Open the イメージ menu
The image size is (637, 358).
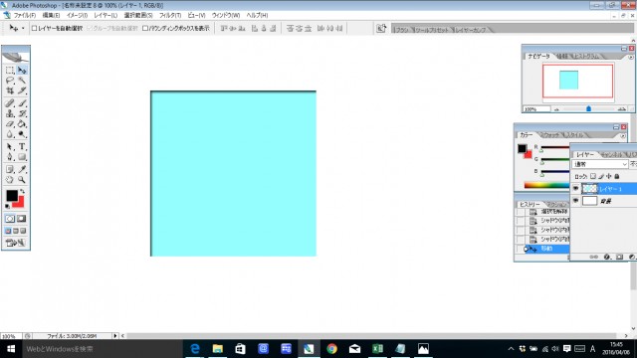tap(77, 15)
